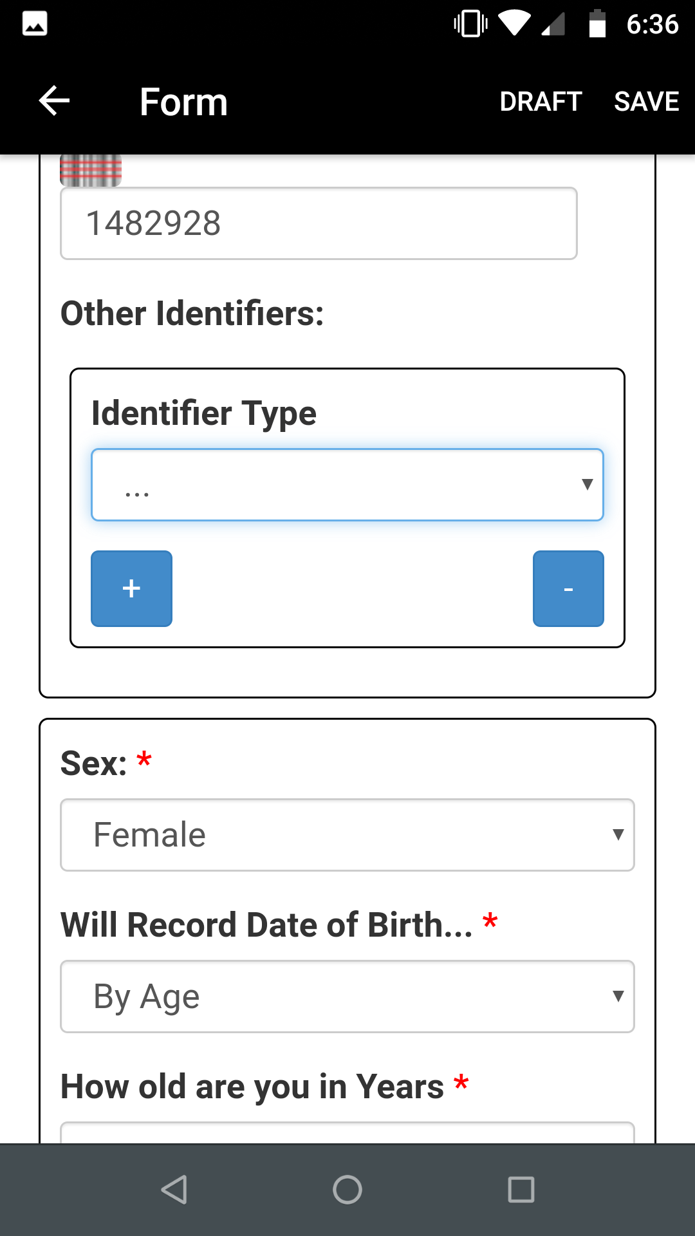The image size is (695, 1236).
Task: Open the Date of Birth method dropdown
Action: click(x=347, y=997)
